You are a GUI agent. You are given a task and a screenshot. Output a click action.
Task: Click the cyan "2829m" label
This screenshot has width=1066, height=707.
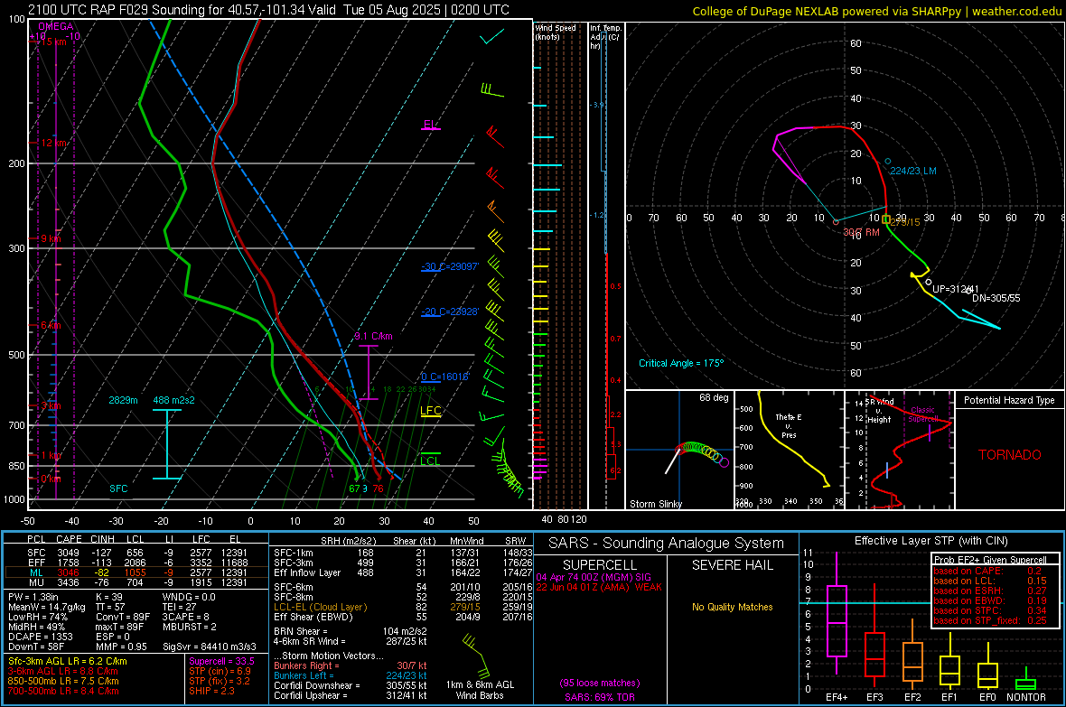(x=123, y=400)
